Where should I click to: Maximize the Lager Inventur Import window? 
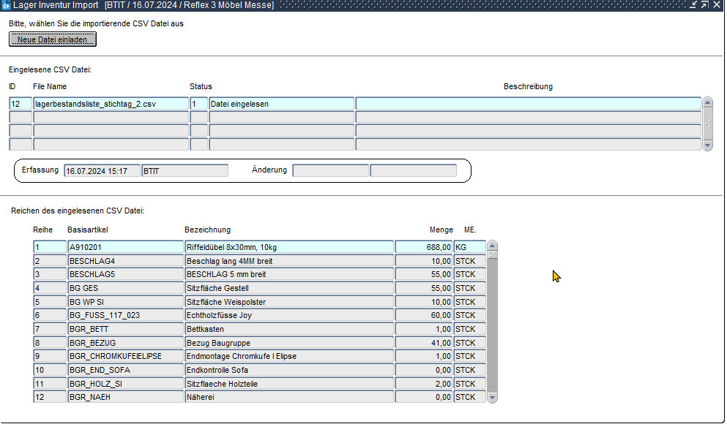coord(705,5)
